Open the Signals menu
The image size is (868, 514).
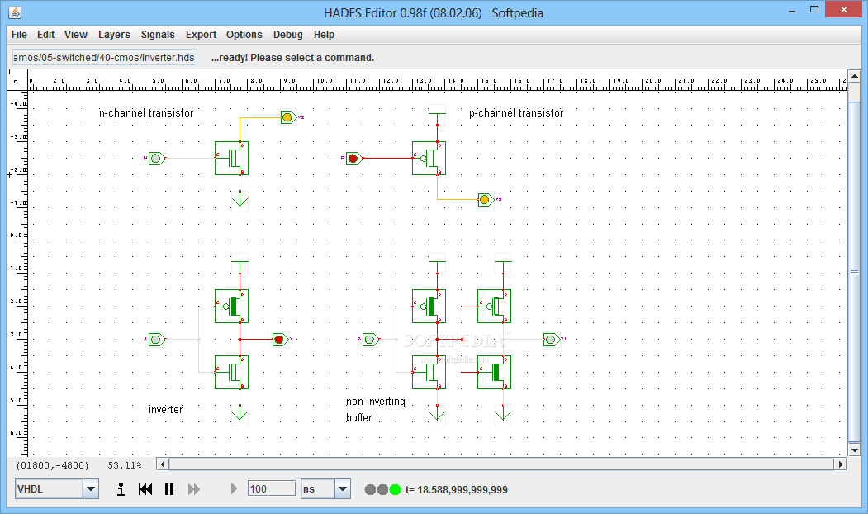tap(158, 35)
